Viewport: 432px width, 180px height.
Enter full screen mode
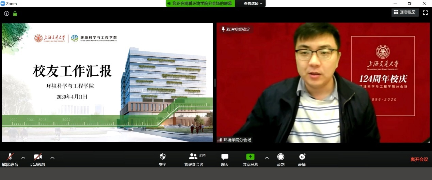pos(425,13)
